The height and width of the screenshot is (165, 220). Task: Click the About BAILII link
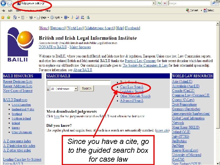pos(82,70)
